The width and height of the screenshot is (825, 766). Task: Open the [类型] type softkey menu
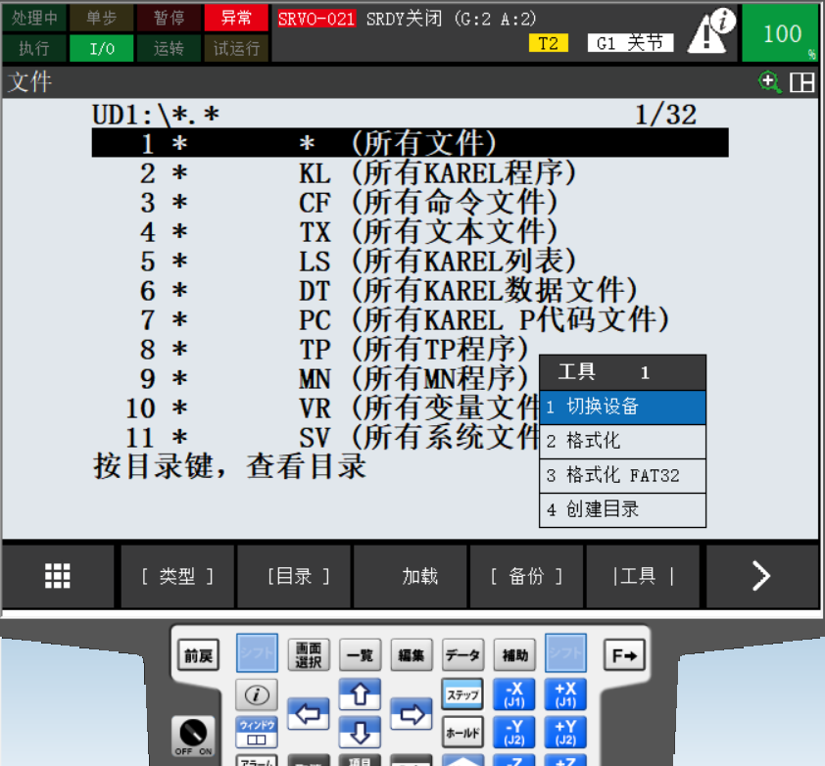[x=177, y=577]
